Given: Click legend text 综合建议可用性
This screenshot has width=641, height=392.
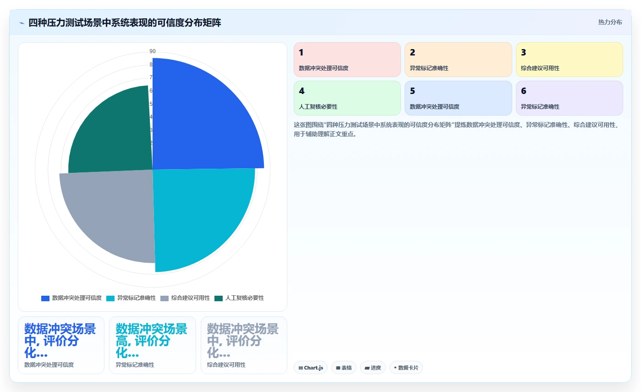Looking at the screenshot, I should point(191,298).
